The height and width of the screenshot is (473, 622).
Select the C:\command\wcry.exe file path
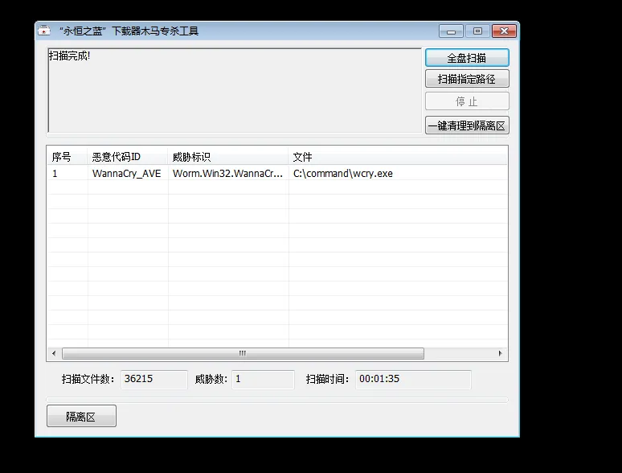pyautogui.click(x=343, y=174)
